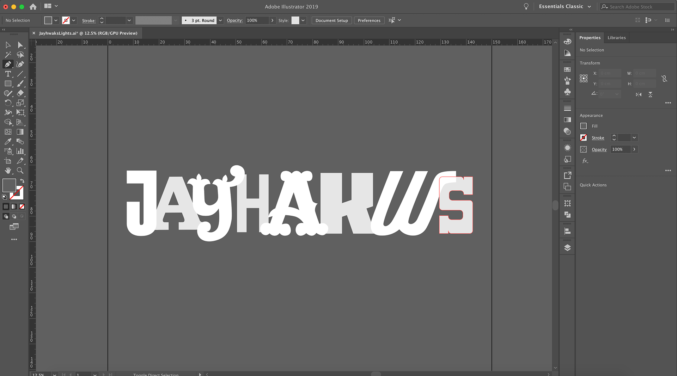
Task: Select the Selection tool arrow
Action: (8, 45)
